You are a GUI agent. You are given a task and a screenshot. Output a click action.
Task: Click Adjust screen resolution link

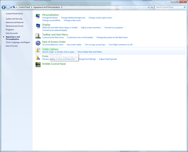[91, 28]
